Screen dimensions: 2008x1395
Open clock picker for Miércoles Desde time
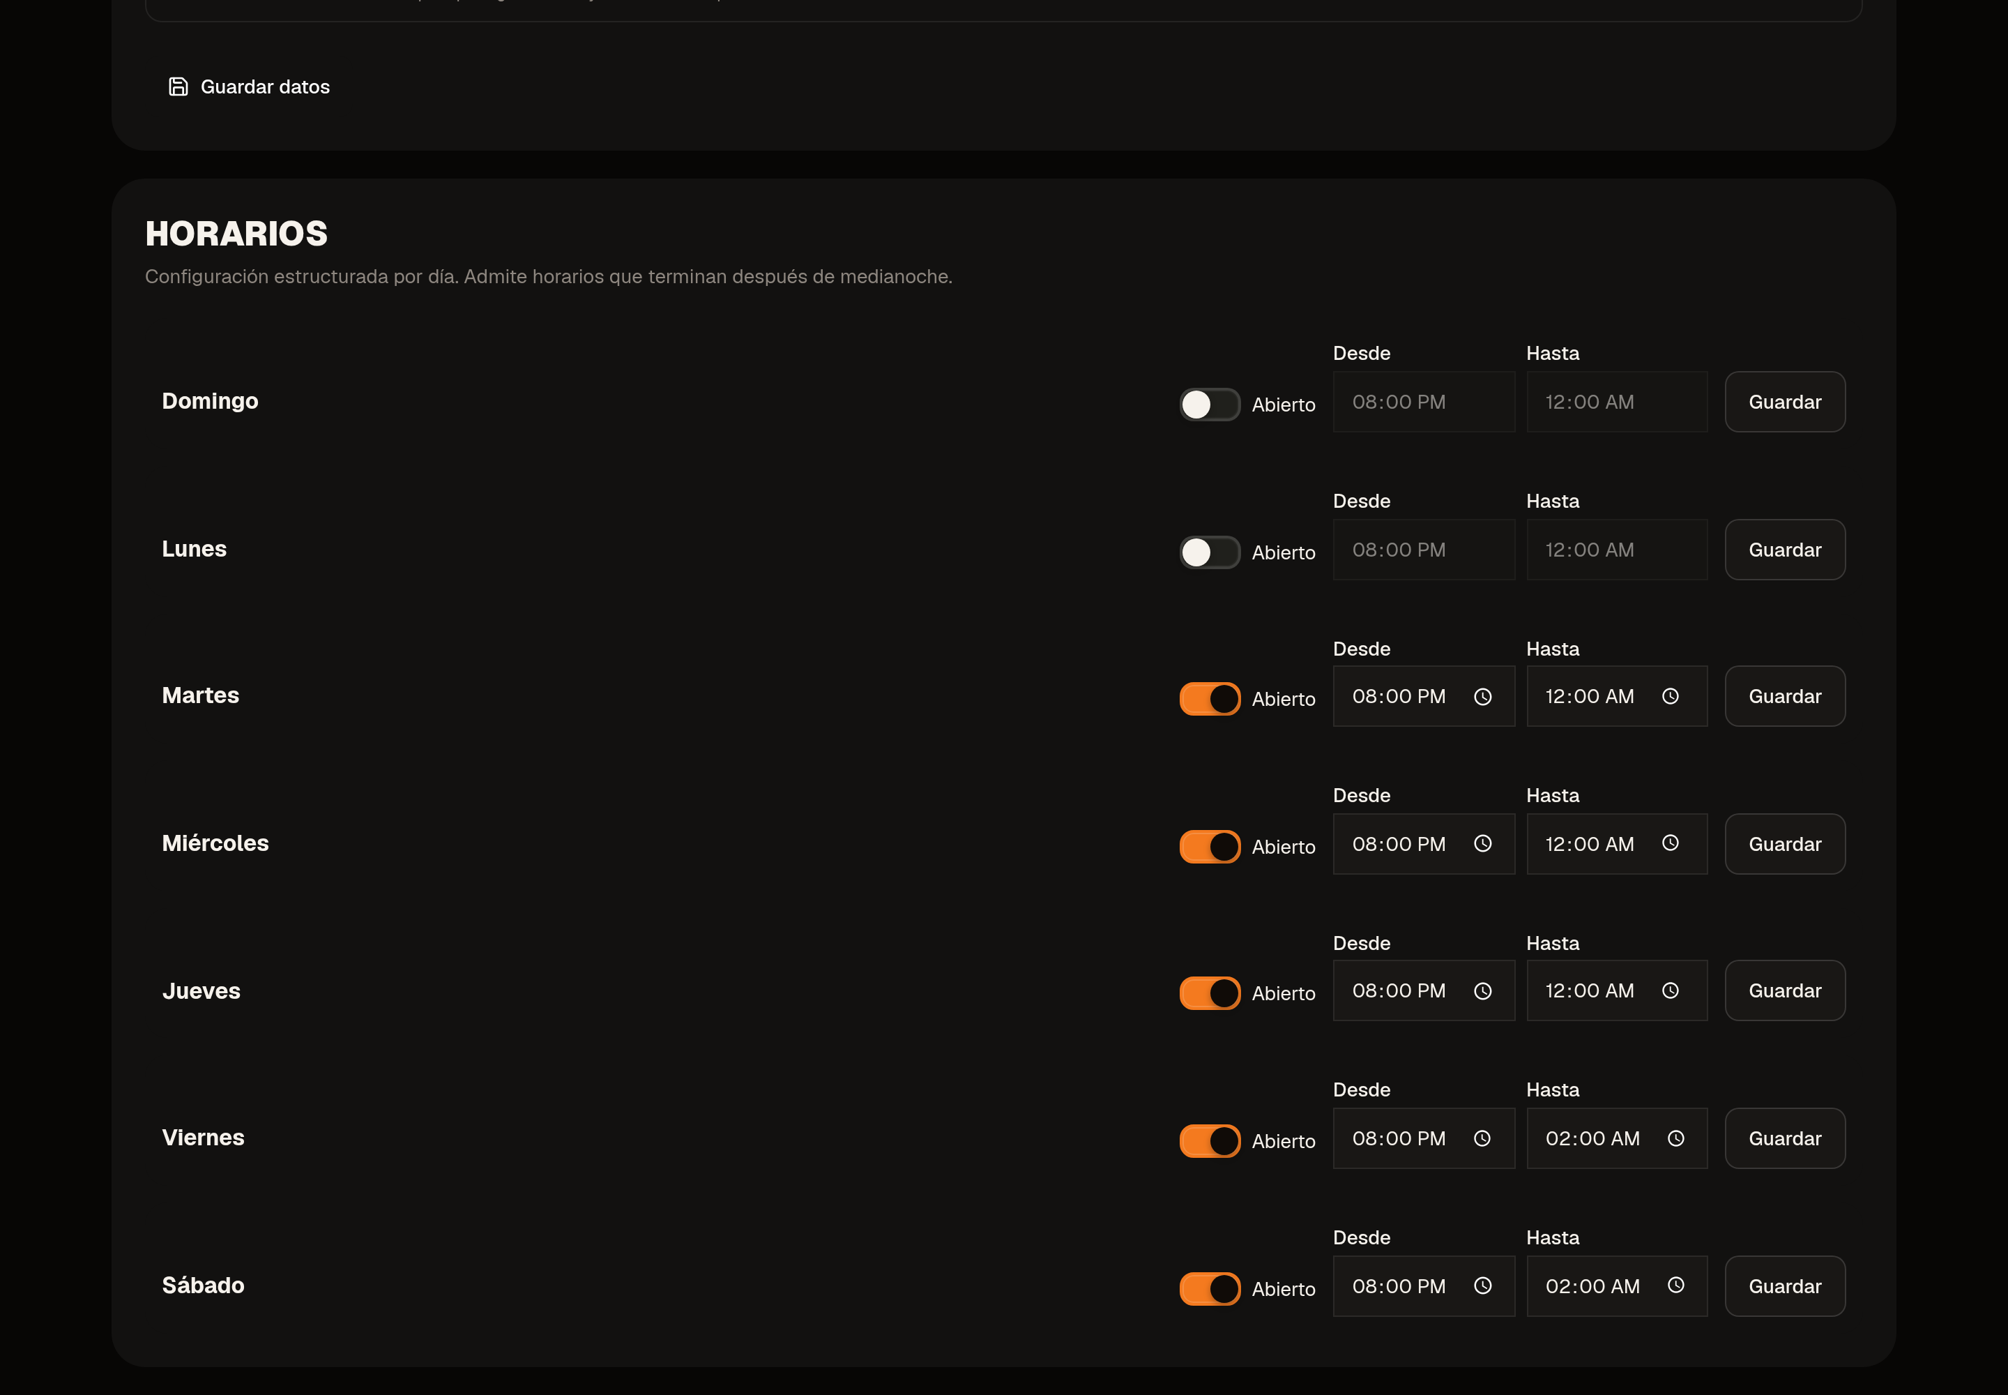coord(1483,843)
